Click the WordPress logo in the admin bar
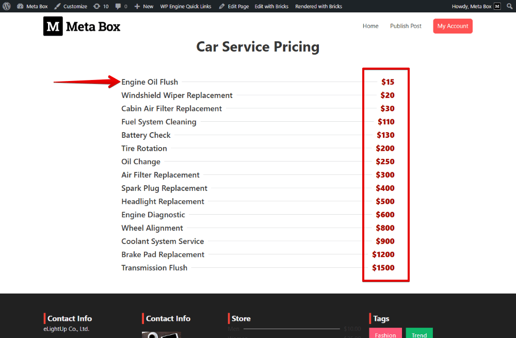The height and width of the screenshot is (338, 516). point(6,6)
